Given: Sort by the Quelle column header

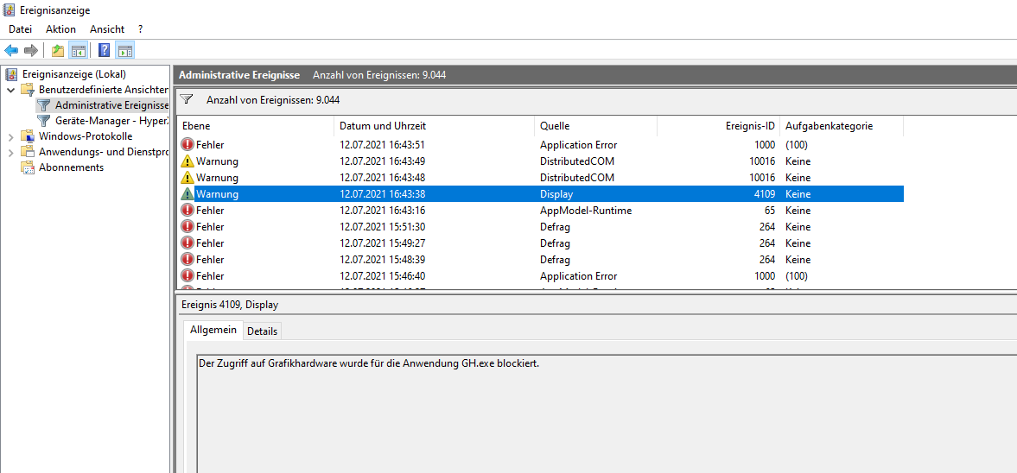Looking at the screenshot, I should 595,126.
